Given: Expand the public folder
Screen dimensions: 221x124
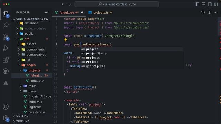Looking at the screenshot, I should [x=32, y=34].
